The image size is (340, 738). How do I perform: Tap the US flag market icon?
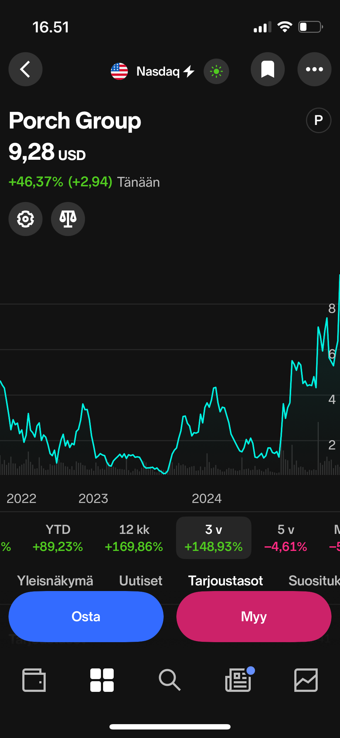click(x=119, y=71)
